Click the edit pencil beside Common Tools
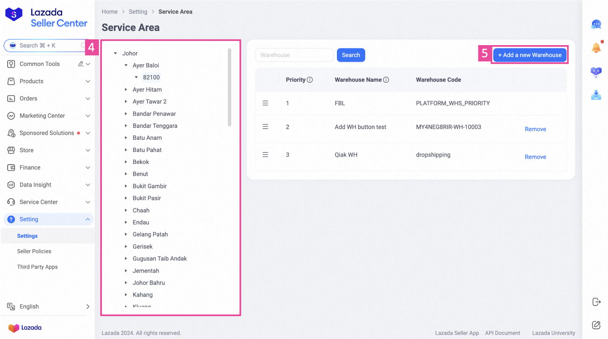The width and height of the screenshot is (608, 339). click(81, 64)
